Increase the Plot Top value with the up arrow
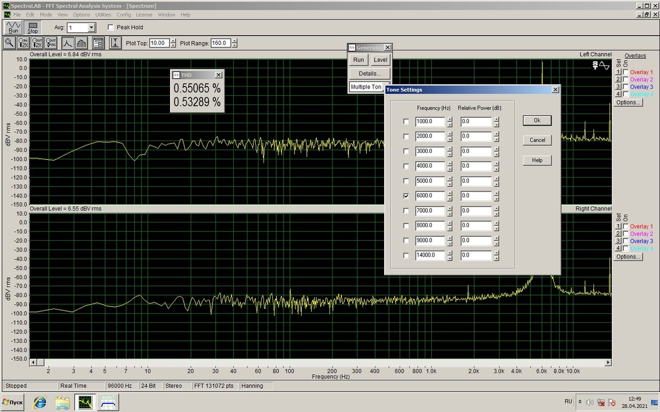This screenshot has height=412, width=660. coord(173,41)
